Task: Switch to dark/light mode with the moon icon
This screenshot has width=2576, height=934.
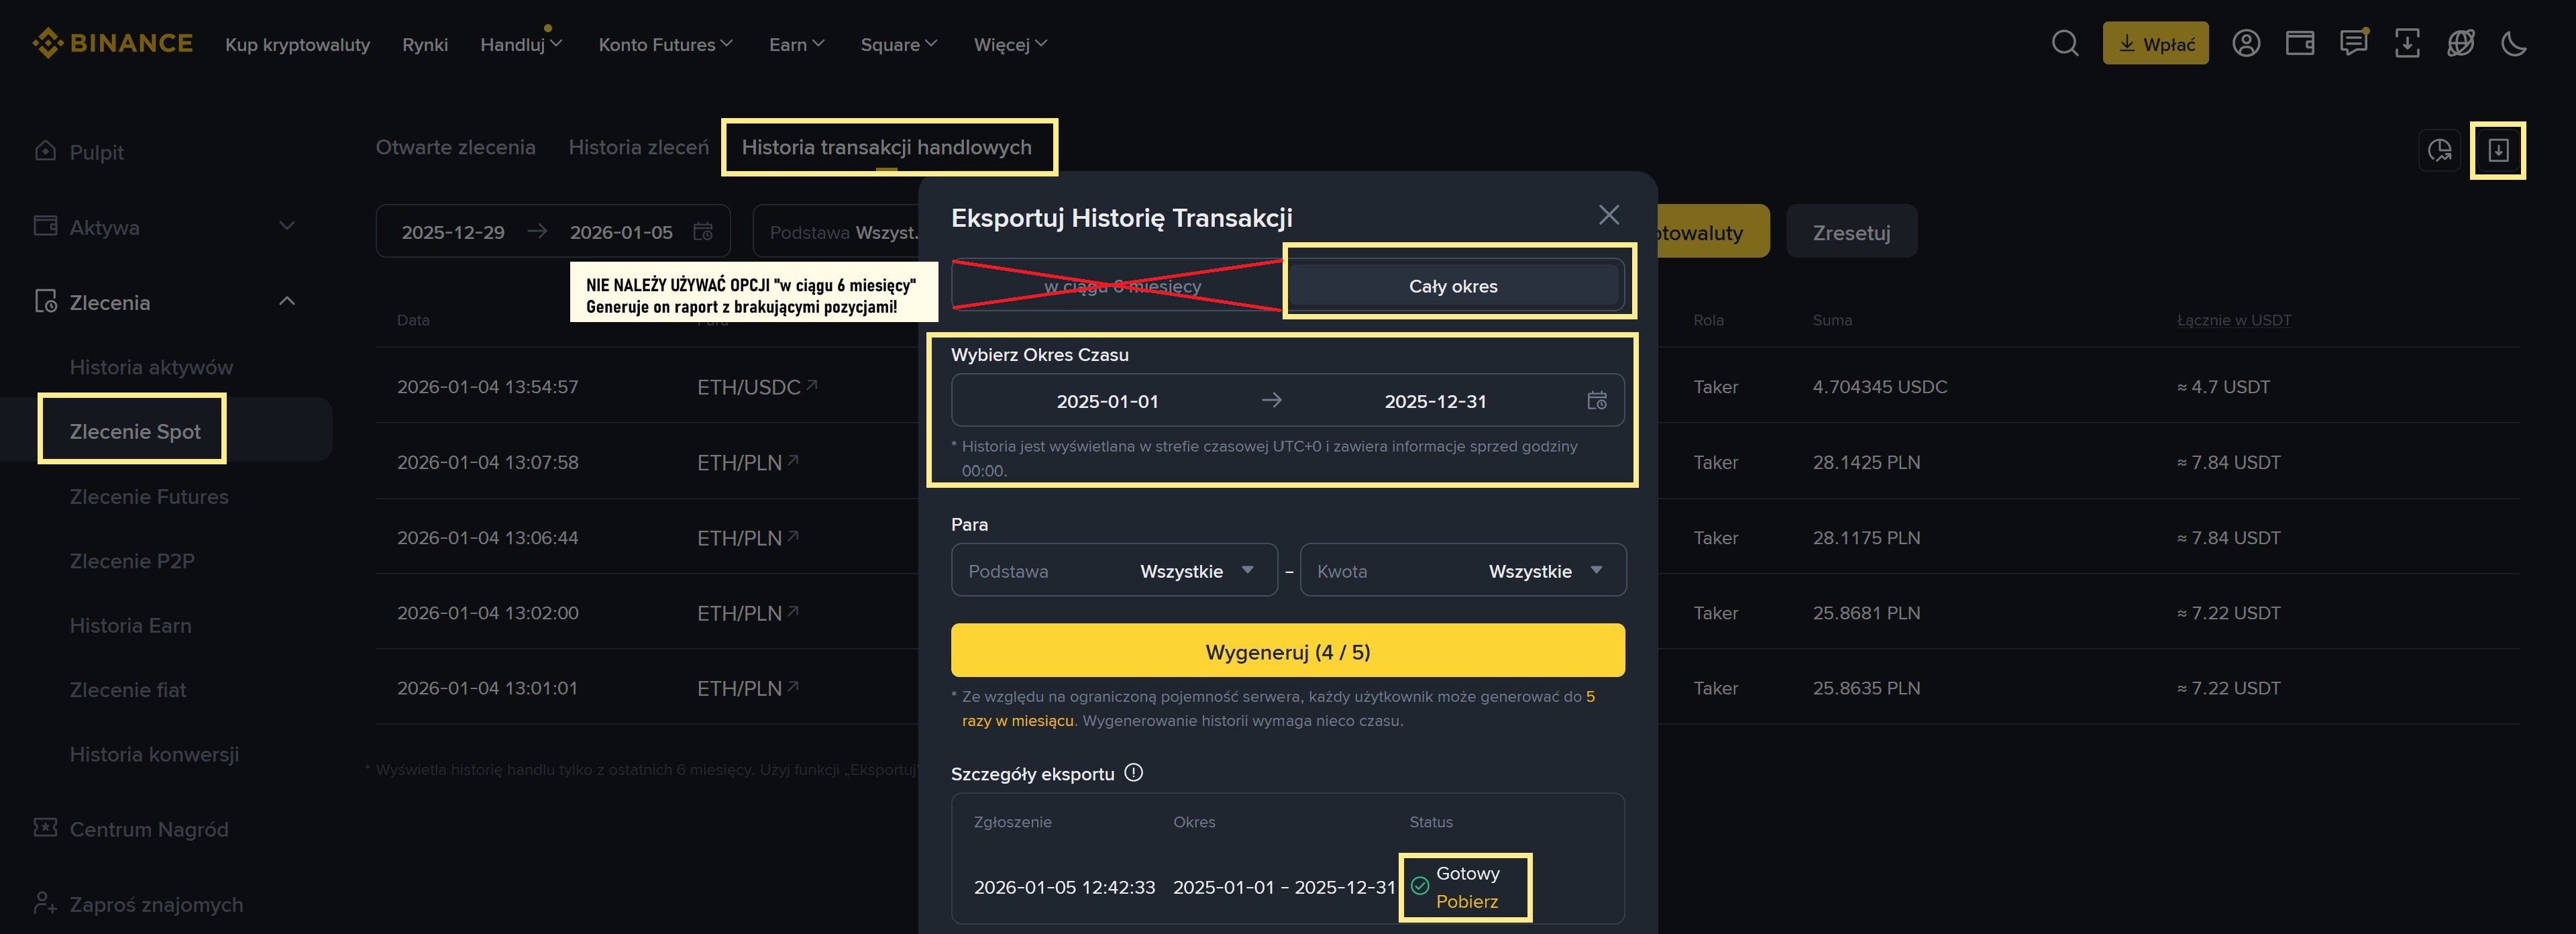Action: point(2515,43)
